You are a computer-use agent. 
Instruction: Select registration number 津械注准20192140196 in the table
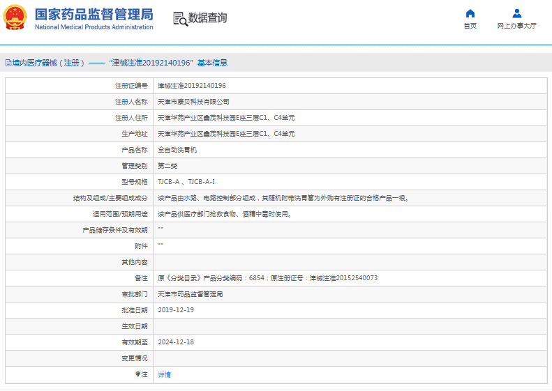[x=191, y=86]
